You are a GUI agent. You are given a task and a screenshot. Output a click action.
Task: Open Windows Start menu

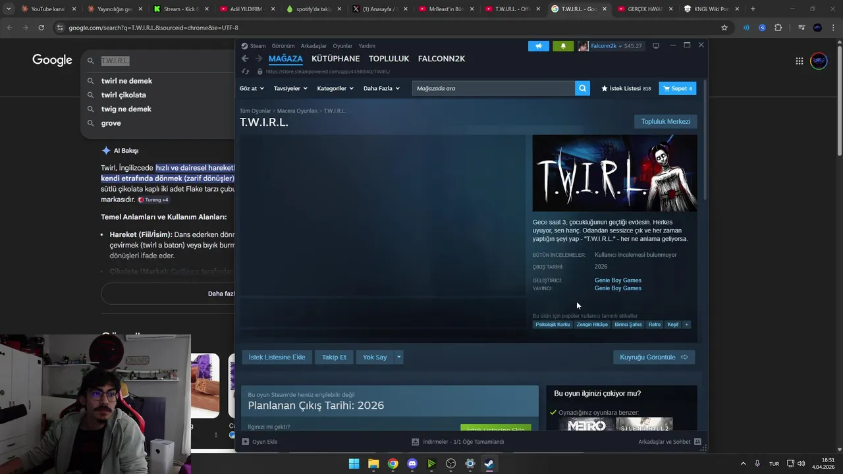pos(354,463)
